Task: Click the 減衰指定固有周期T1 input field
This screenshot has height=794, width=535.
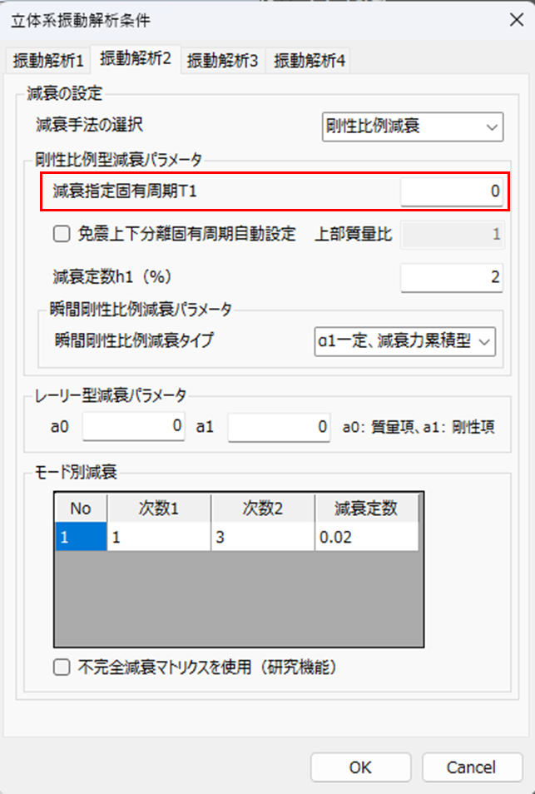Action: tap(451, 191)
